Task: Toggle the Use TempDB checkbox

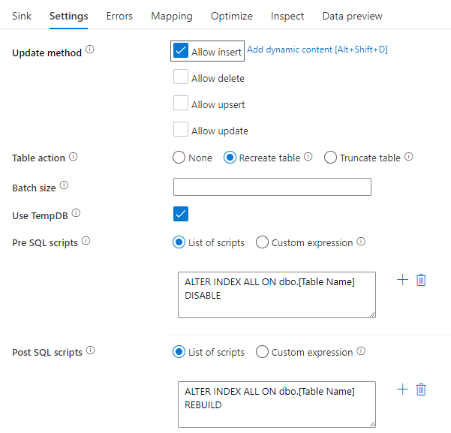Action: (x=180, y=215)
